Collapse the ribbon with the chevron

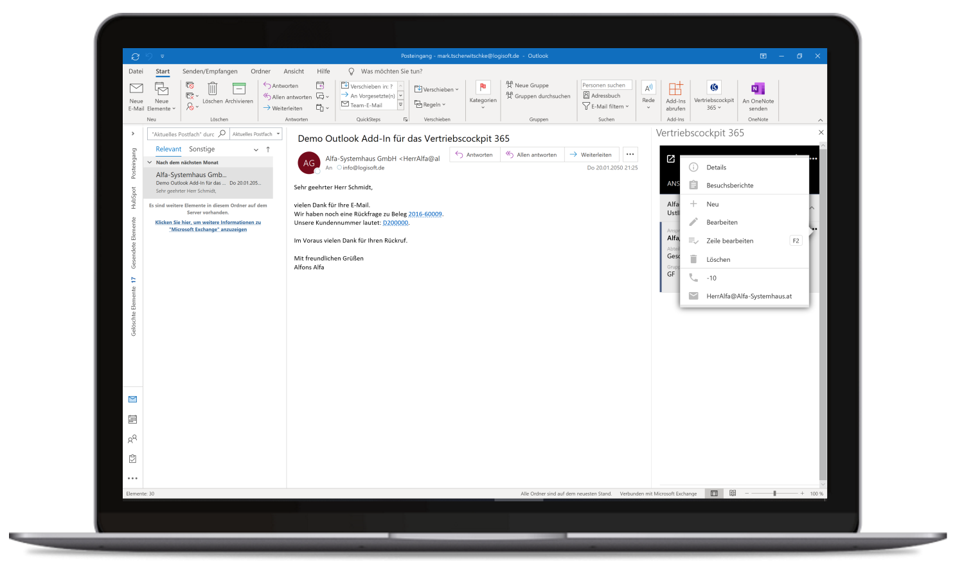pyautogui.click(x=820, y=120)
